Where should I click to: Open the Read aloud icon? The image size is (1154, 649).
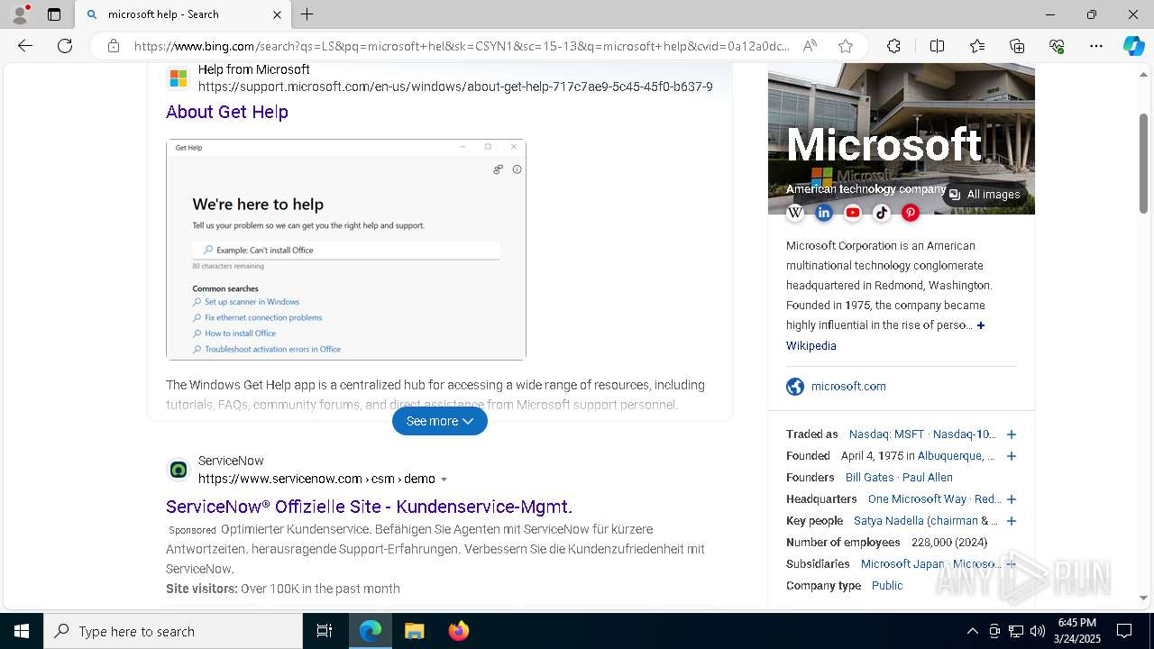click(x=810, y=46)
